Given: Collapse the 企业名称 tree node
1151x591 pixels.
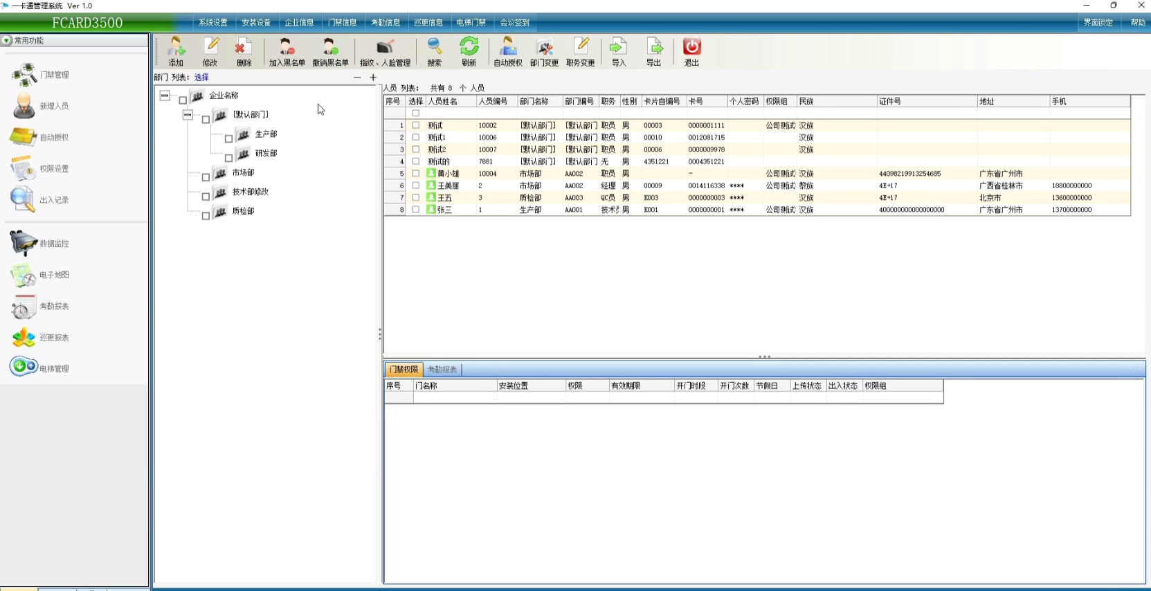Looking at the screenshot, I should point(165,96).
